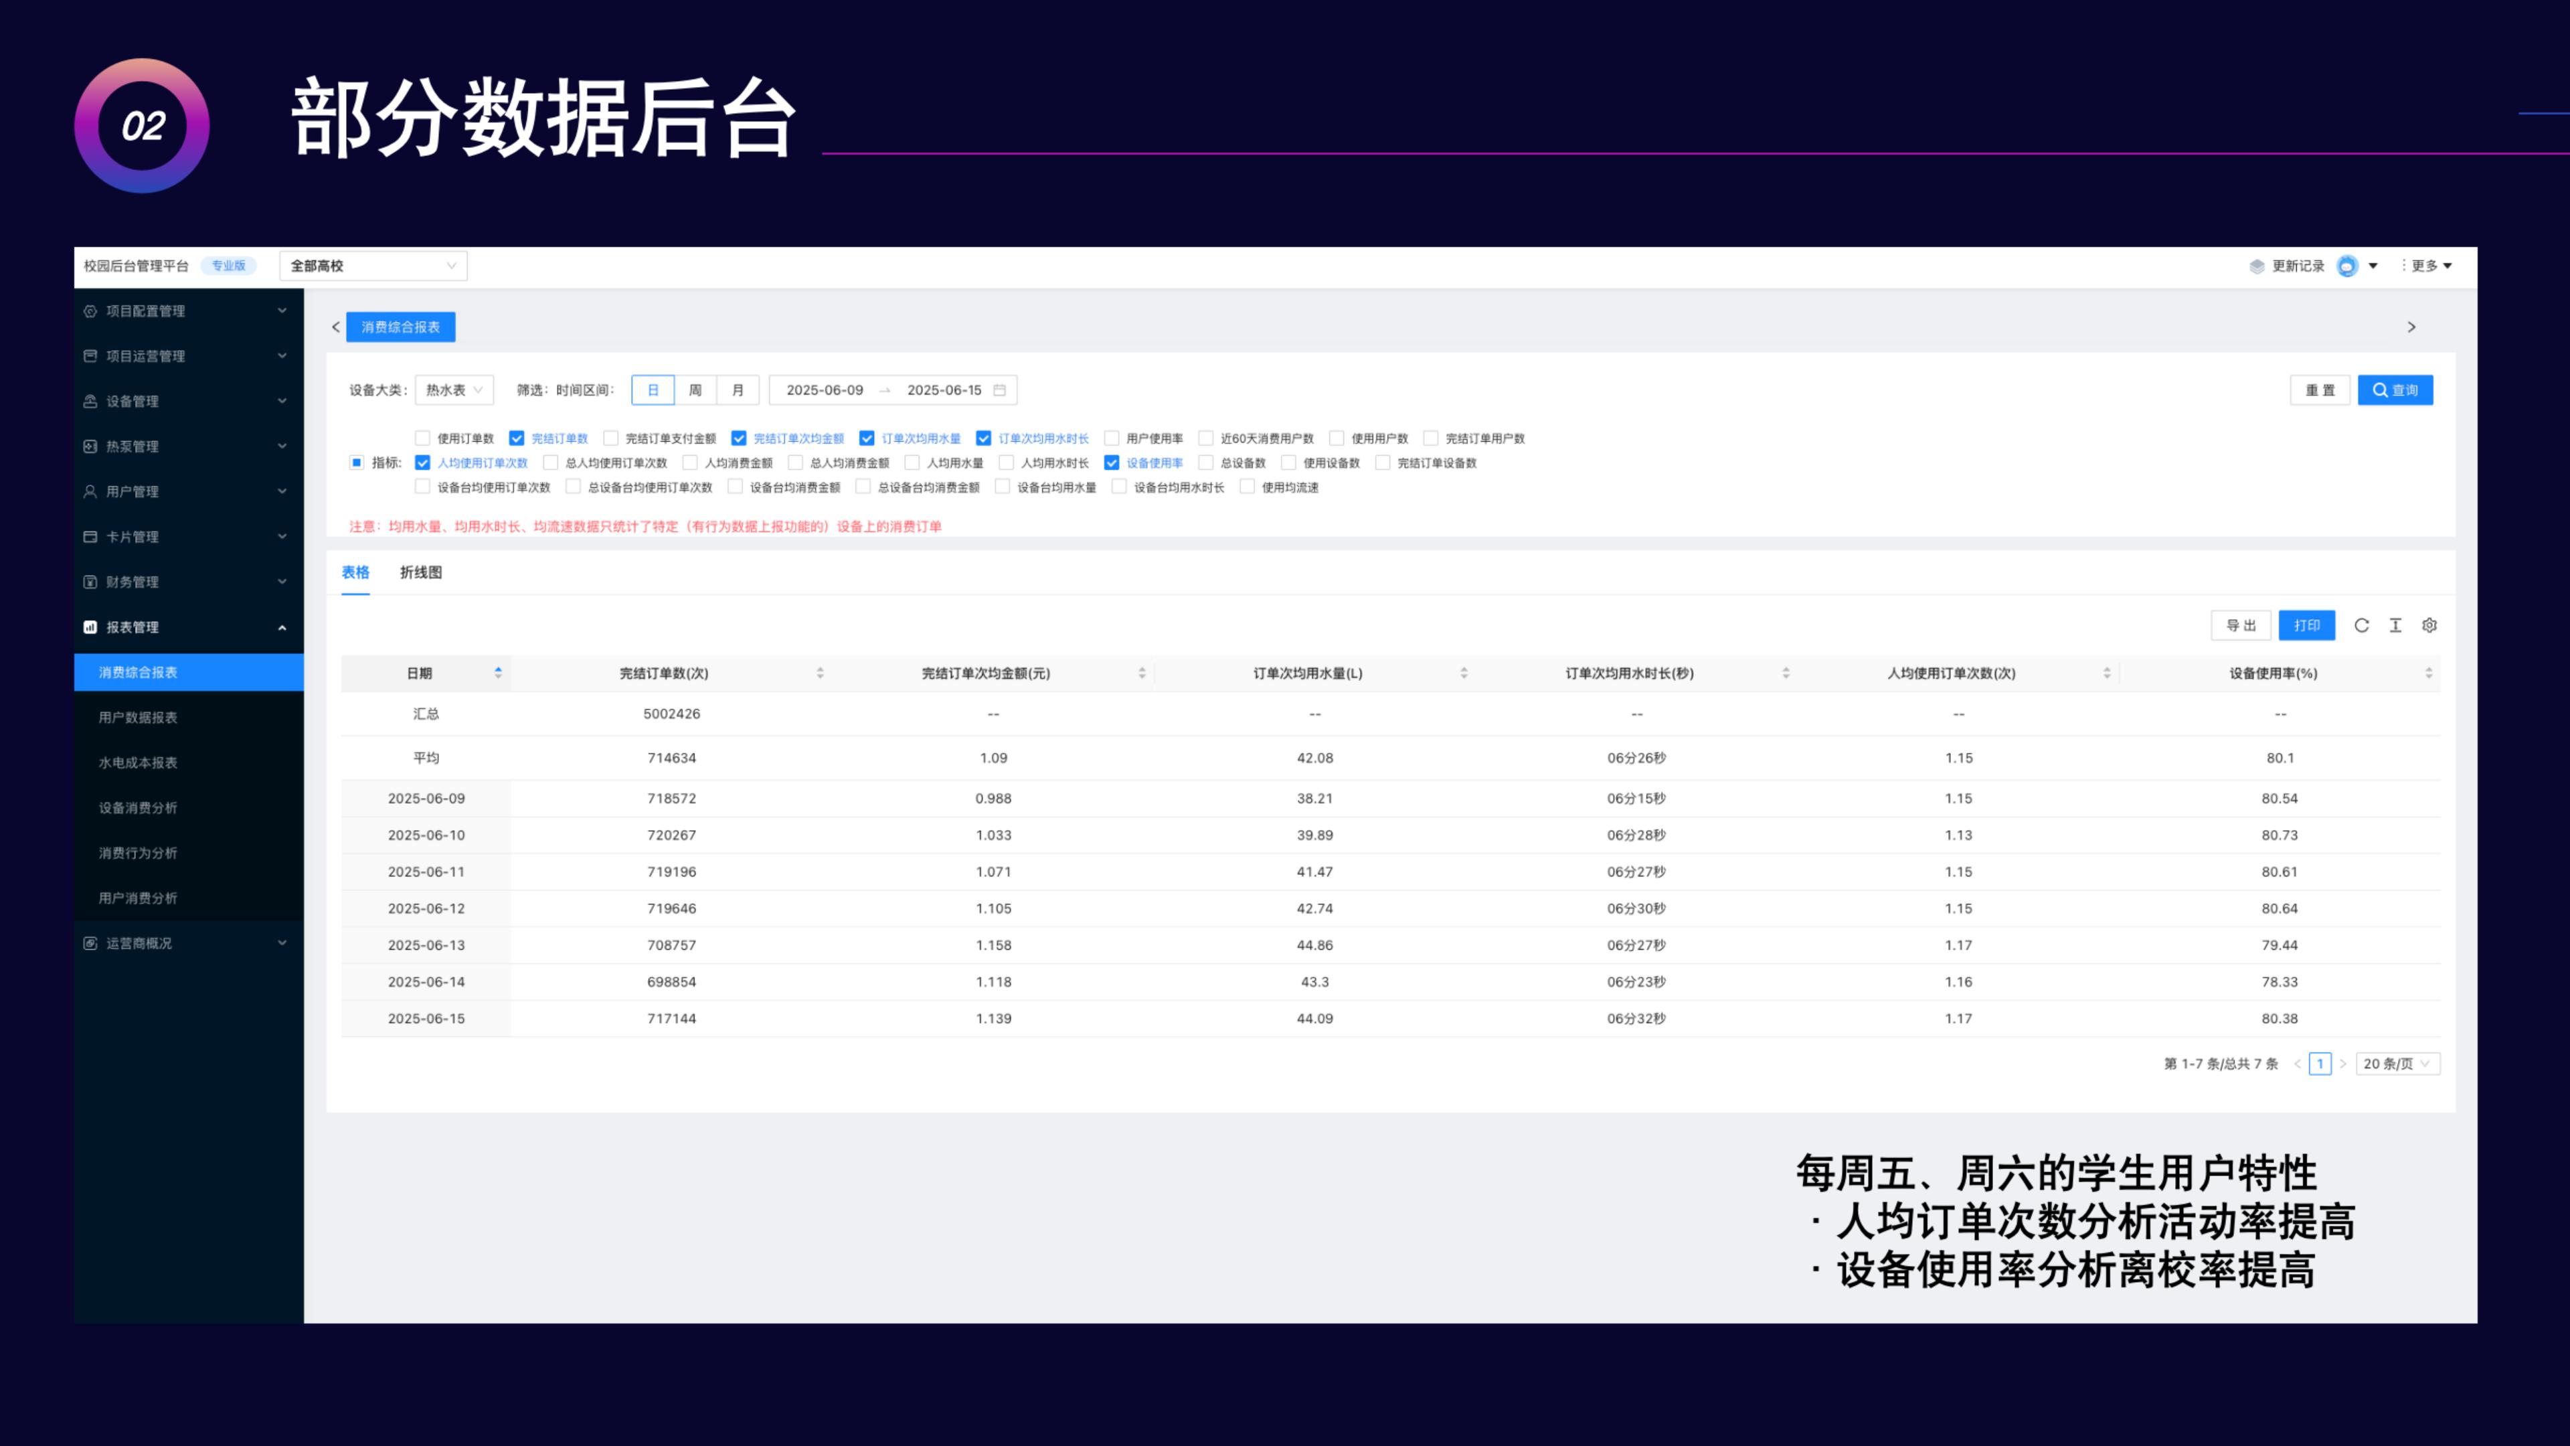The width and height of the screenshot is (2570, 1446).
Task: Go to previous page pagination arrow
Action: click(x=2297, y=1064)
